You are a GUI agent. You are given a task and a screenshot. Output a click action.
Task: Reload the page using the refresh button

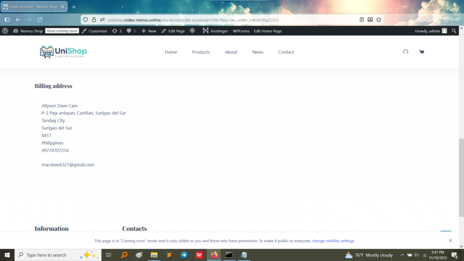40,19
